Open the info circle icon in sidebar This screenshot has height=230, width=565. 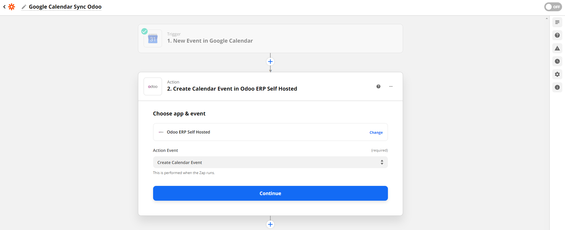(x=557, y=87)
